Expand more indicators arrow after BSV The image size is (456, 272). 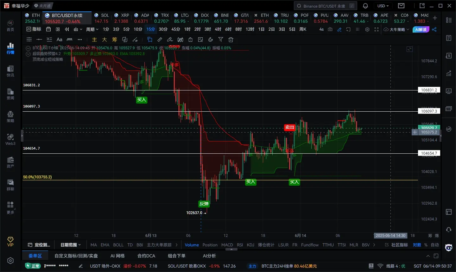(x=374, y=245)
